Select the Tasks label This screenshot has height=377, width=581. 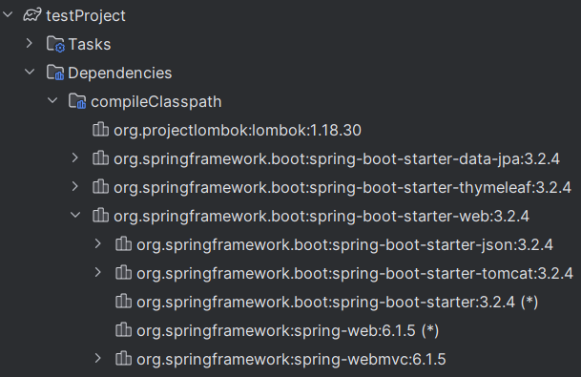coord(90,45)
